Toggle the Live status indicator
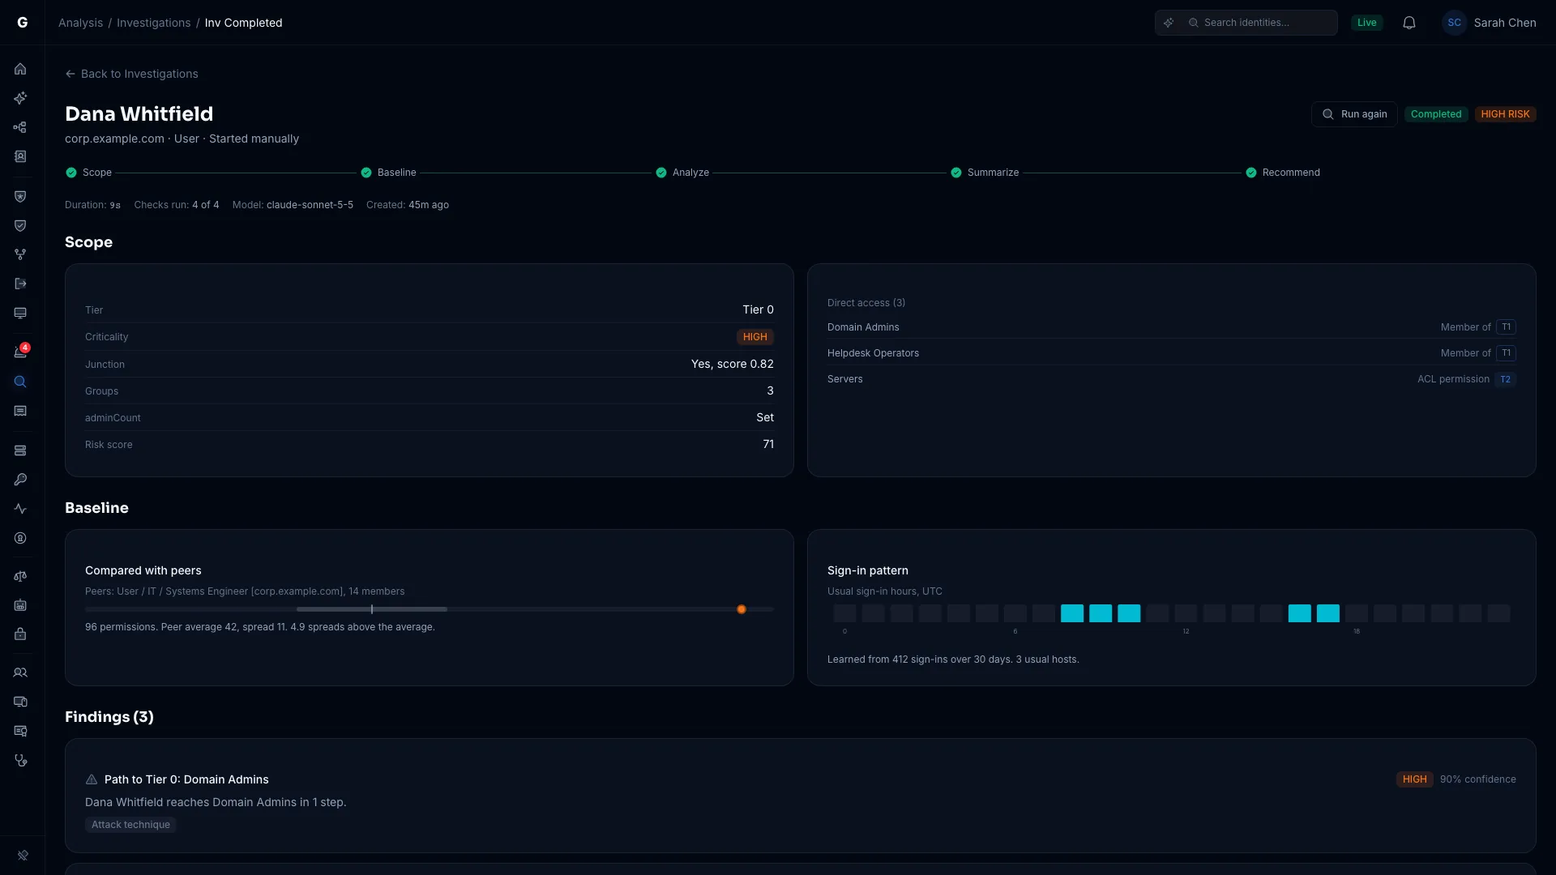The width and height of the screenshot is (1556, 875). (x=1366, y=23)
